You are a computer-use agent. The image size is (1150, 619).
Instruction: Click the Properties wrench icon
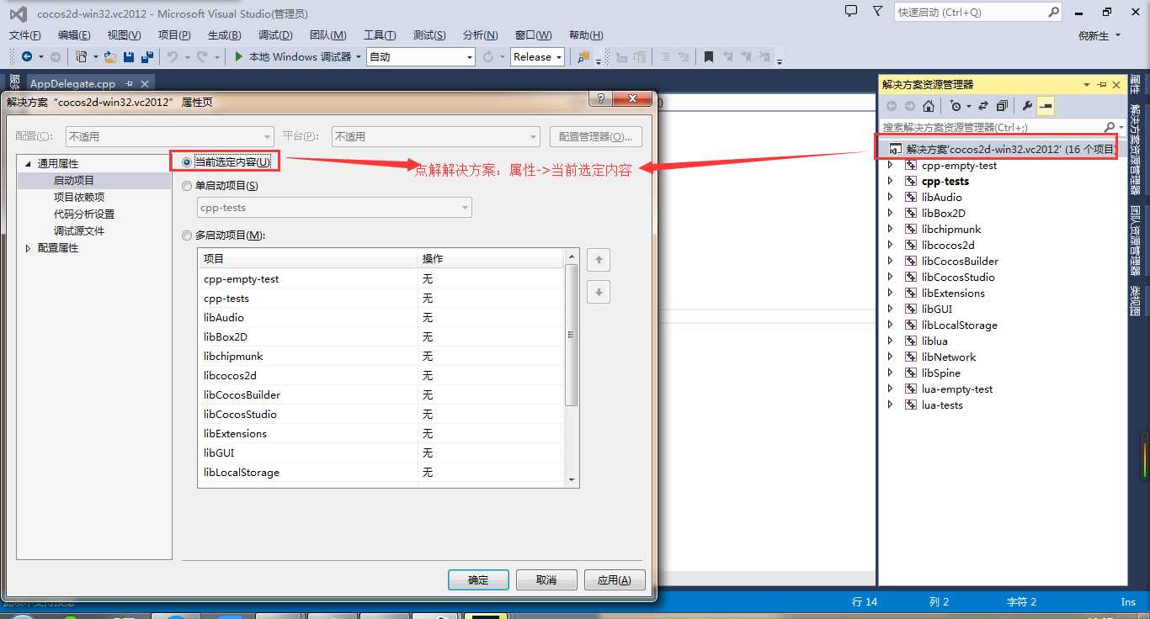1027,106
